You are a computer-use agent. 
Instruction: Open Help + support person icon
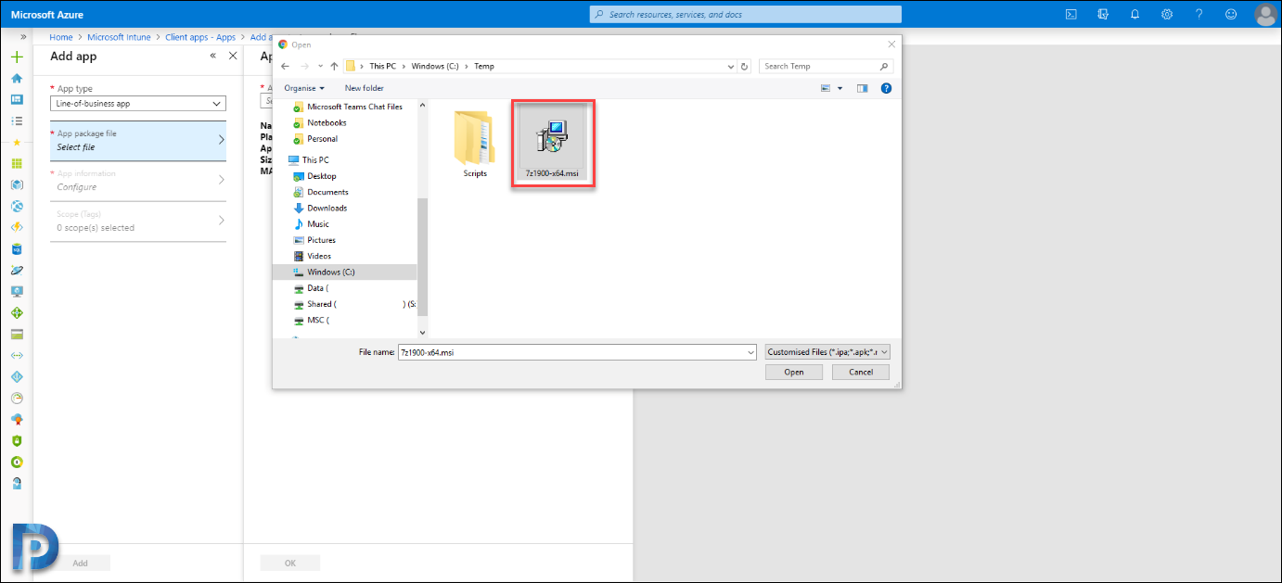click(17, 483)
